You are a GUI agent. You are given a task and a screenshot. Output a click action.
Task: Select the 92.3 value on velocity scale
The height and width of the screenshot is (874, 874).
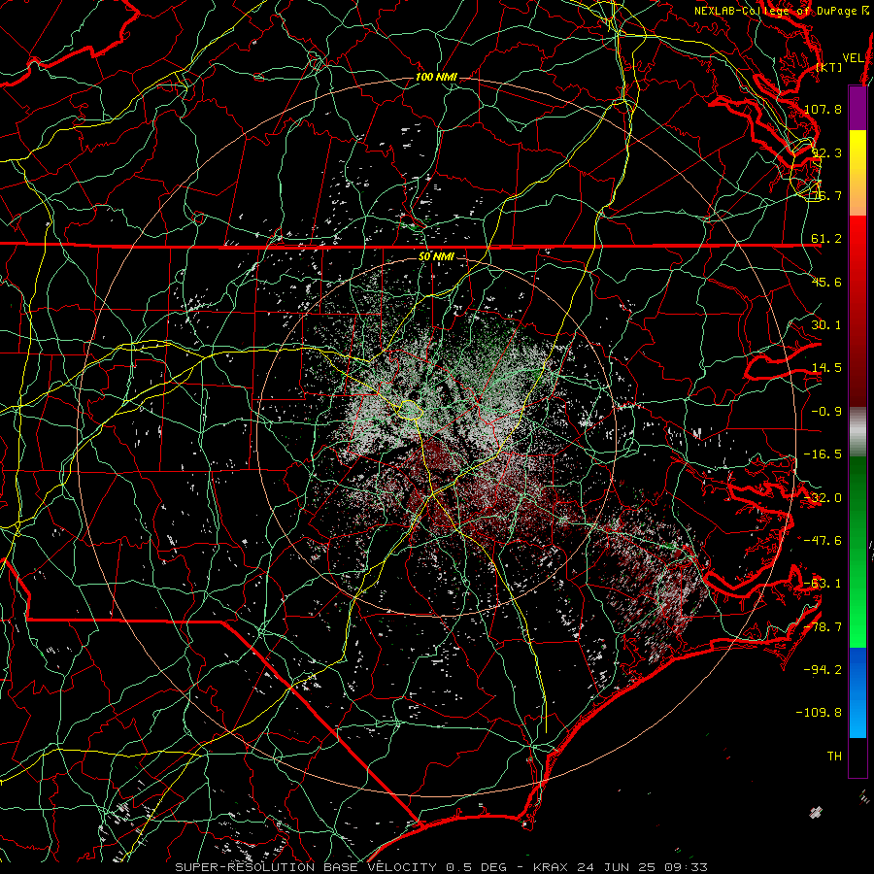pyautogui.click(x=826, y=152)
